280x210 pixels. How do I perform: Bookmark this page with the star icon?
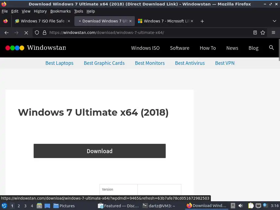pyautogui.click(x=263, y=33)
